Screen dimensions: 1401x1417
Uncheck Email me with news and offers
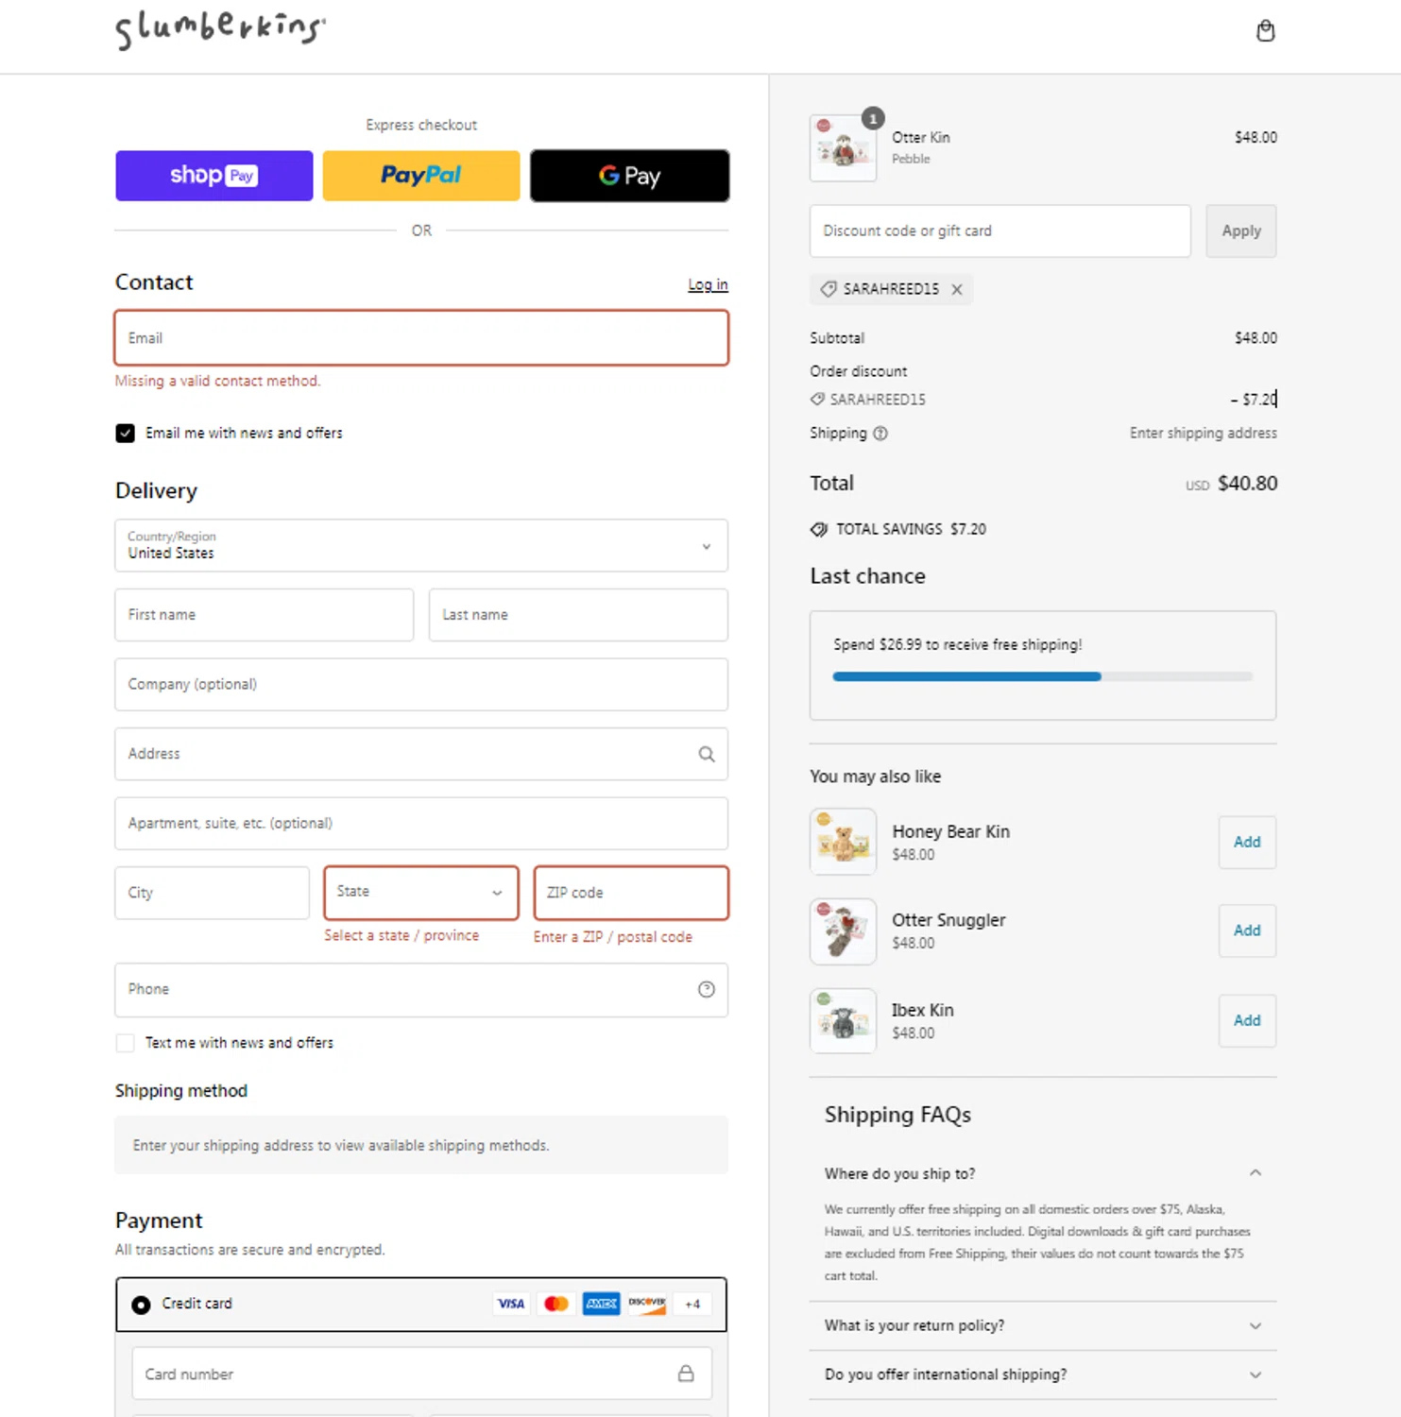point(126,434)
